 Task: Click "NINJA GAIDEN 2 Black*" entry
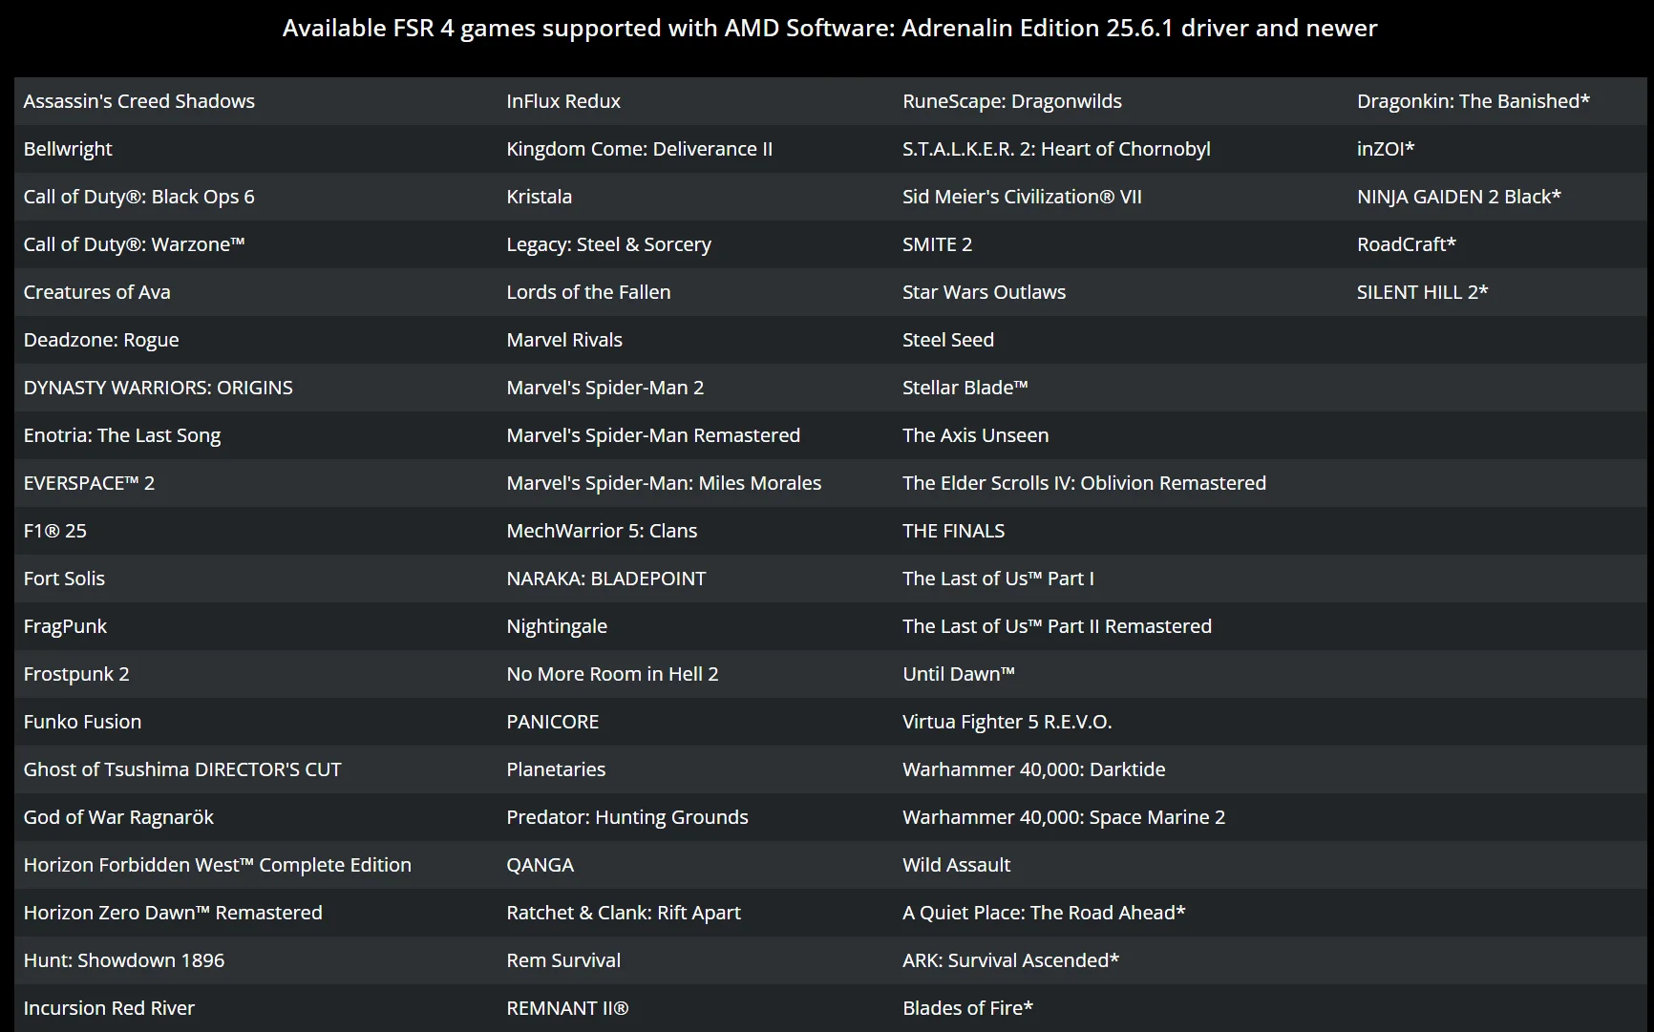pyautogui.click(x=1459, y=197)
